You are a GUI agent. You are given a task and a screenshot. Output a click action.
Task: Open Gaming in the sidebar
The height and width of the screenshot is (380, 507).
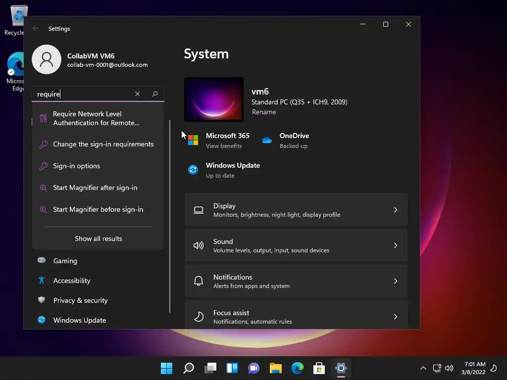100,261
